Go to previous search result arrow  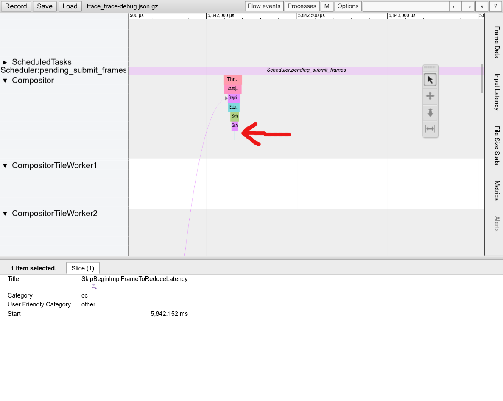click(455, 6)
